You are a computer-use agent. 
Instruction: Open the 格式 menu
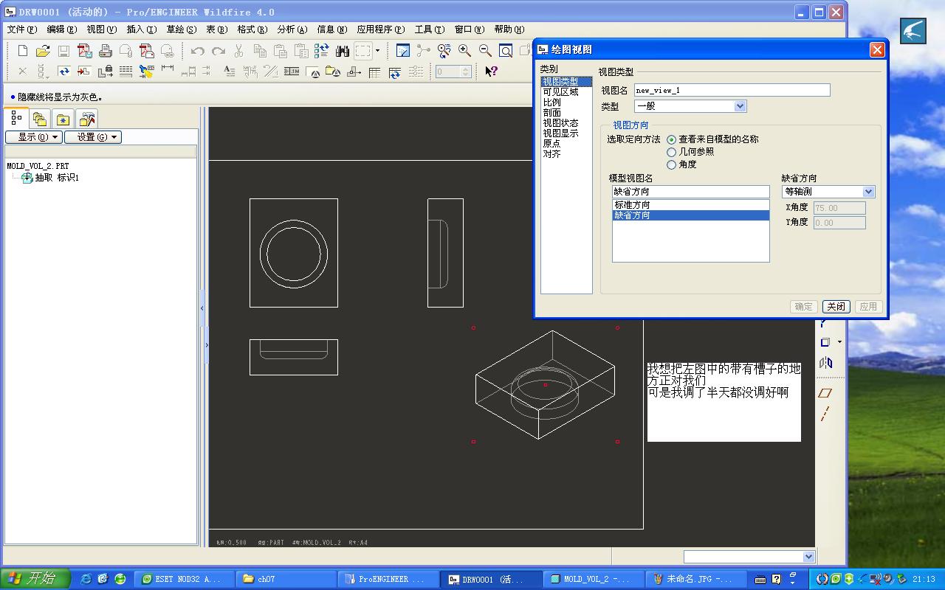click(x=251, y=29)
